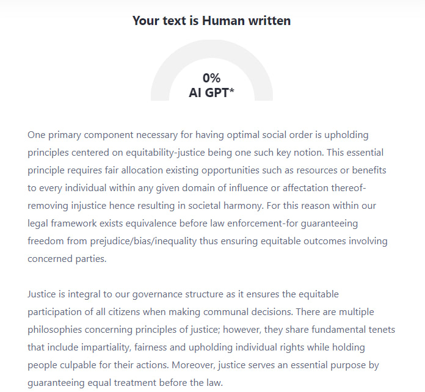The height and width of the screenshot is (392, 425).
Task: Click the word 'equitability-justice' in first paragraph
Action: click(x=165, y=153)
